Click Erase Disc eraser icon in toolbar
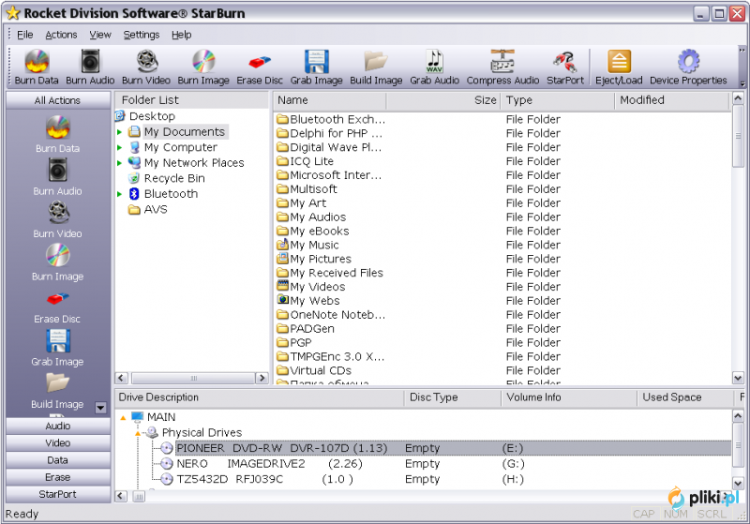 [x=260, y=62]
